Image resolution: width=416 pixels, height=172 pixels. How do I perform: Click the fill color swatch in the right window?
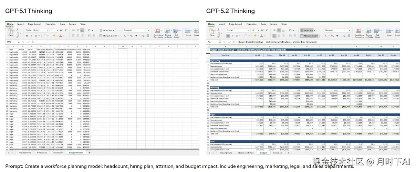tap(255, 36)
